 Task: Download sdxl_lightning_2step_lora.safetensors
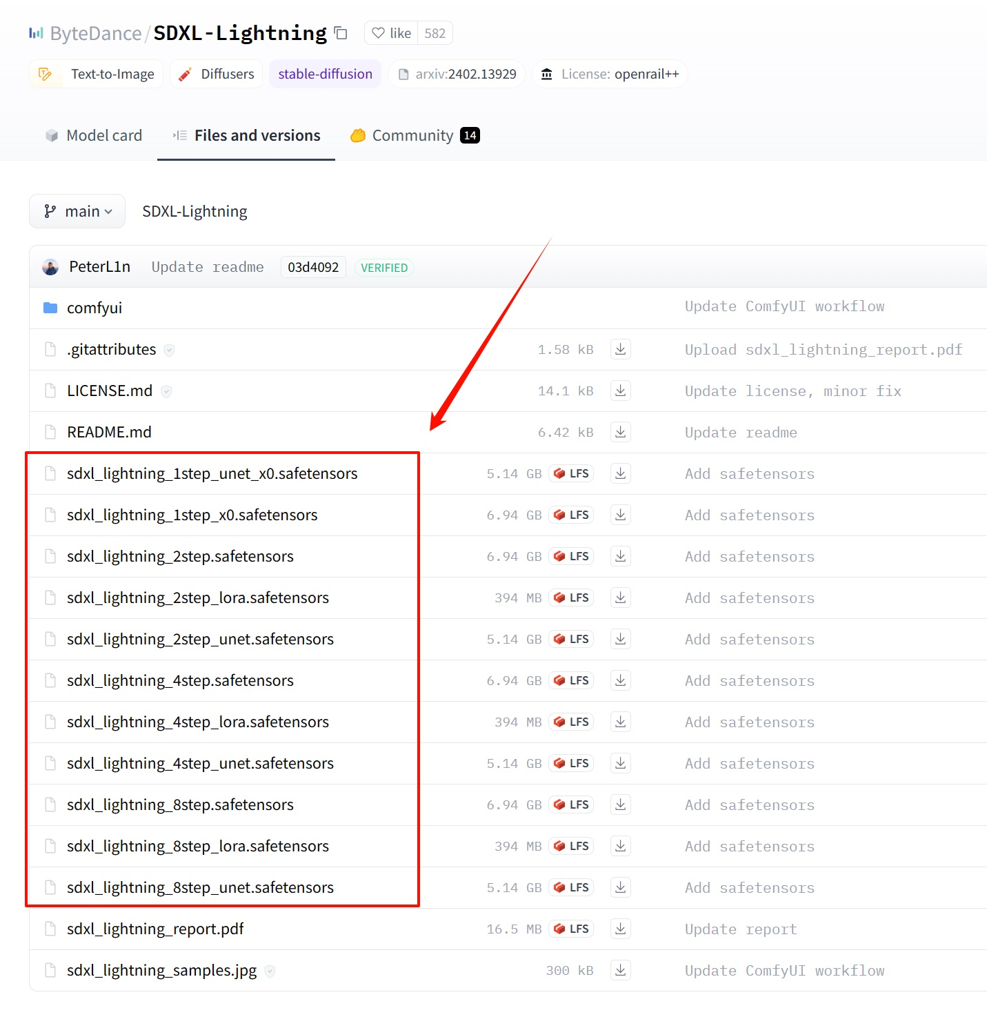[x=621, y=598]
